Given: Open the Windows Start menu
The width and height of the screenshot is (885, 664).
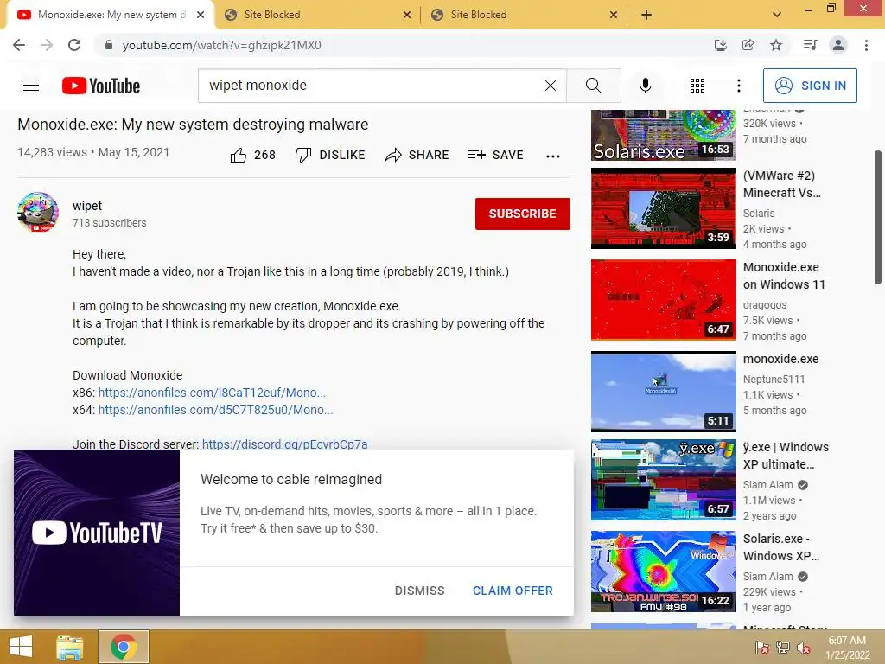Looking at the screenshot, I should (x=21, y=647).
